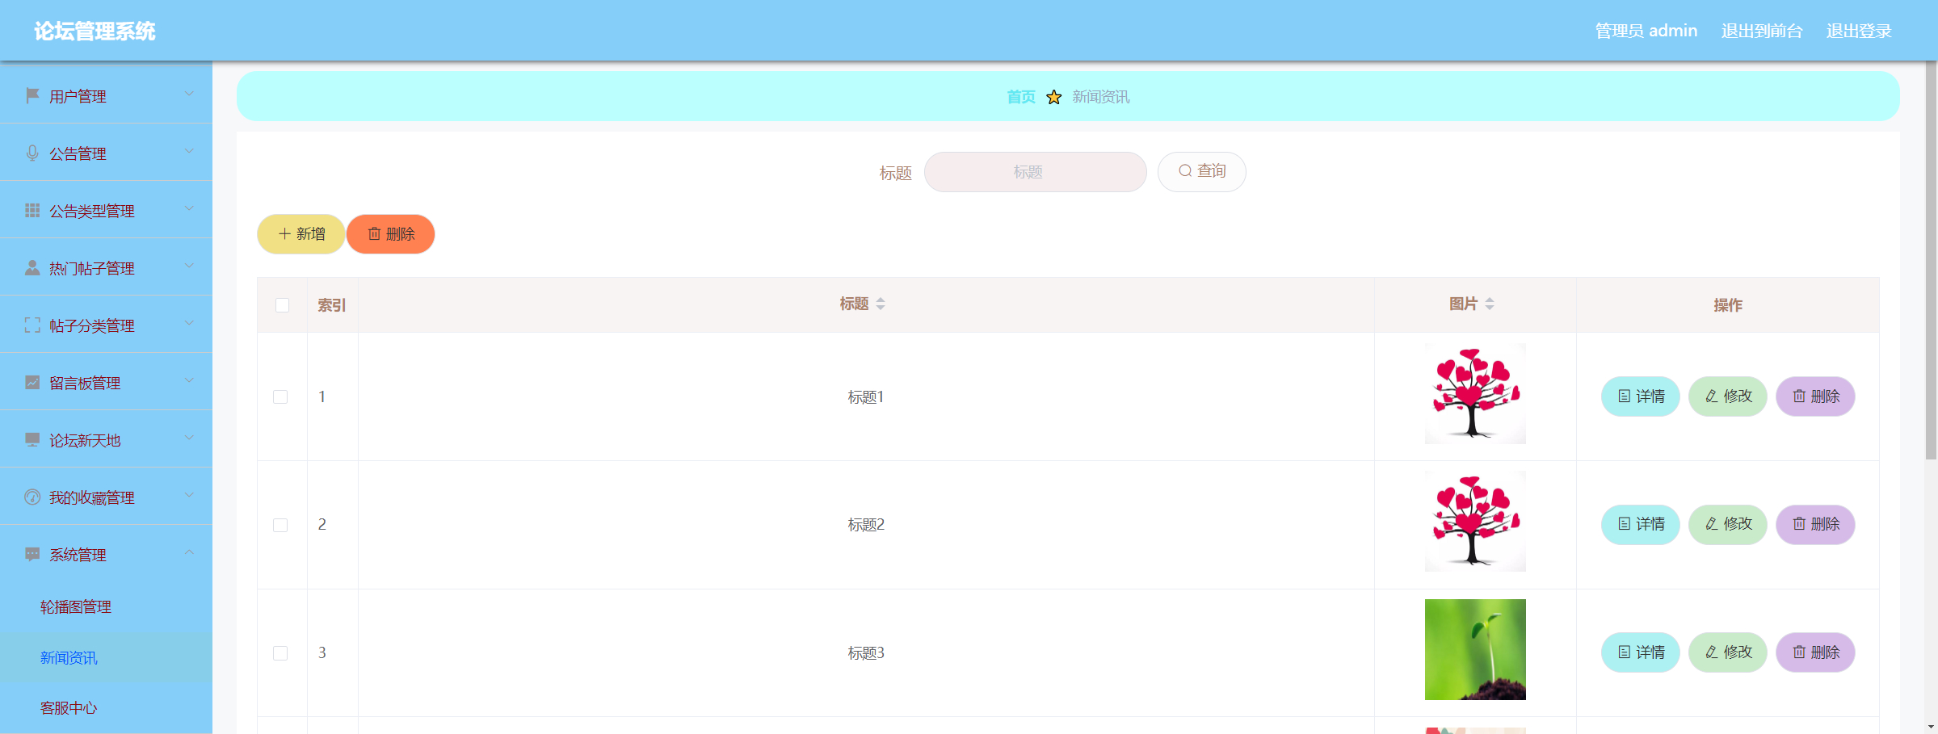Click the sort arrows on 标题 column

pyautogui.click(x=881, y=304)
